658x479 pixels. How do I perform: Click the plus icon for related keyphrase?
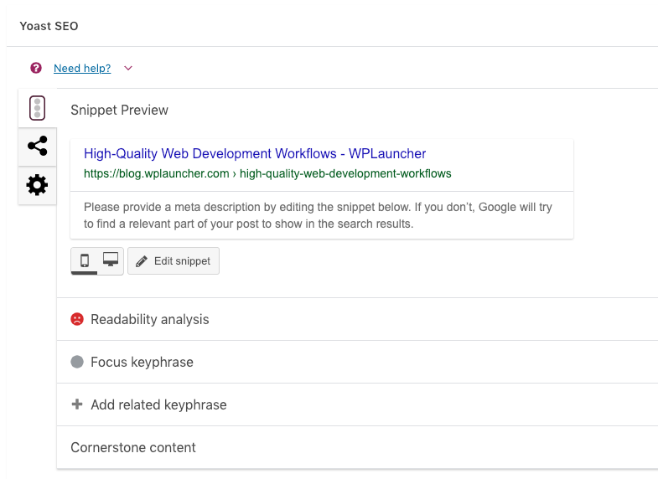(x=77, y=404)
